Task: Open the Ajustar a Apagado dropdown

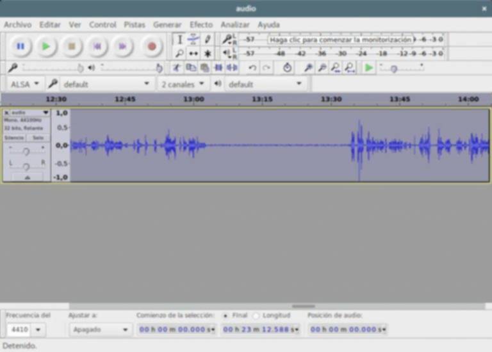Action: pyautogui.click(x=100, y=330)
